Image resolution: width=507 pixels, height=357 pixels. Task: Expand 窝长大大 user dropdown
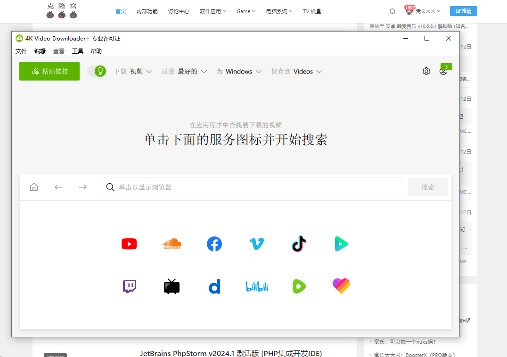point(428,11)
